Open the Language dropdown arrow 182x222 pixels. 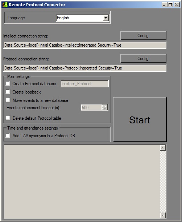click(x=106, y=18)
